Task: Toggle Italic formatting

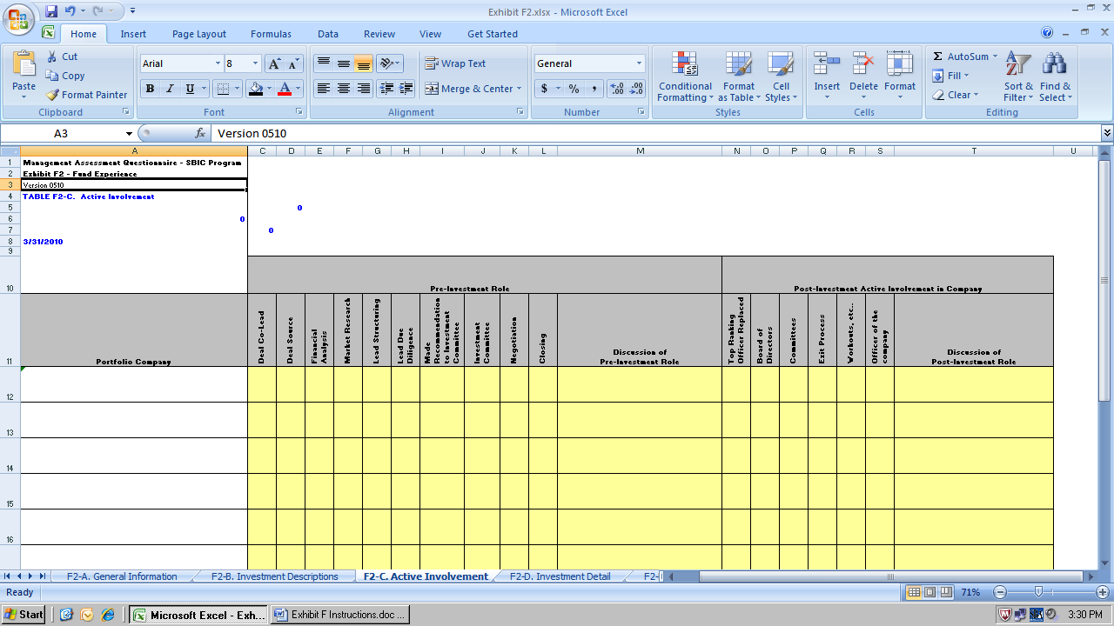Action: click(169, 89)
